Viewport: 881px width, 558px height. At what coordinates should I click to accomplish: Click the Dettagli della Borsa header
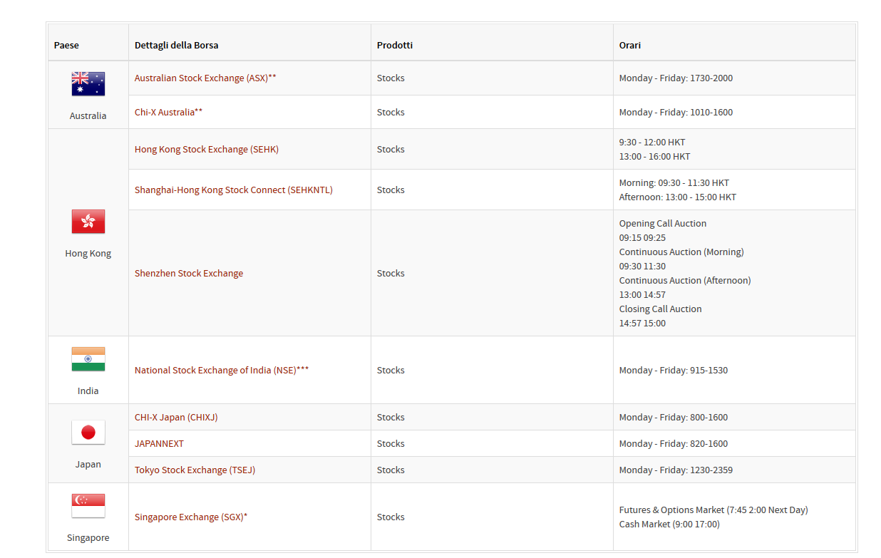(176, 46)
